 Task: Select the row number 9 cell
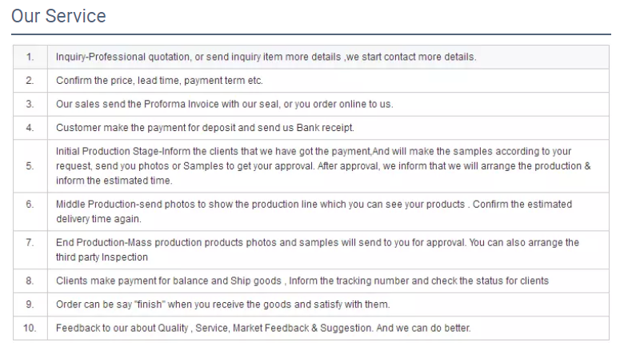[30, 304]
